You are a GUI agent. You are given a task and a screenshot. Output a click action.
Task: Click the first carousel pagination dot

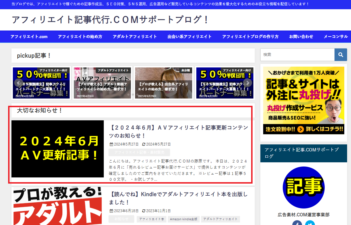tap(129, 95)
